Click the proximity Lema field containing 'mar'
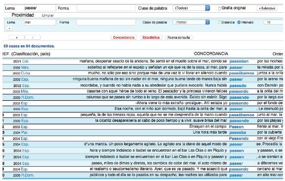 40,22
